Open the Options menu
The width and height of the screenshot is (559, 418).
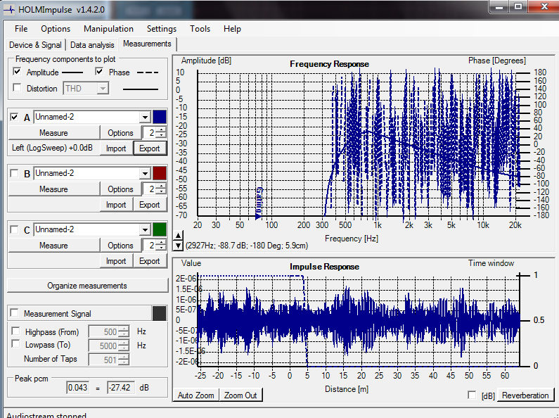(x=56, y=29)
